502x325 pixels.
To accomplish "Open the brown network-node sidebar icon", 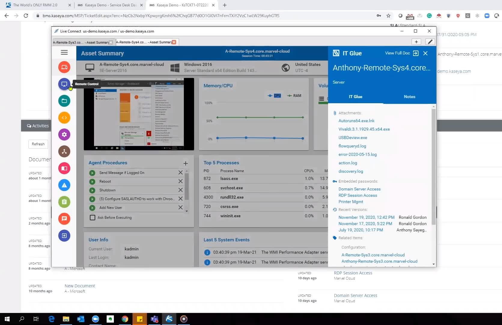I will pos(64,151).
